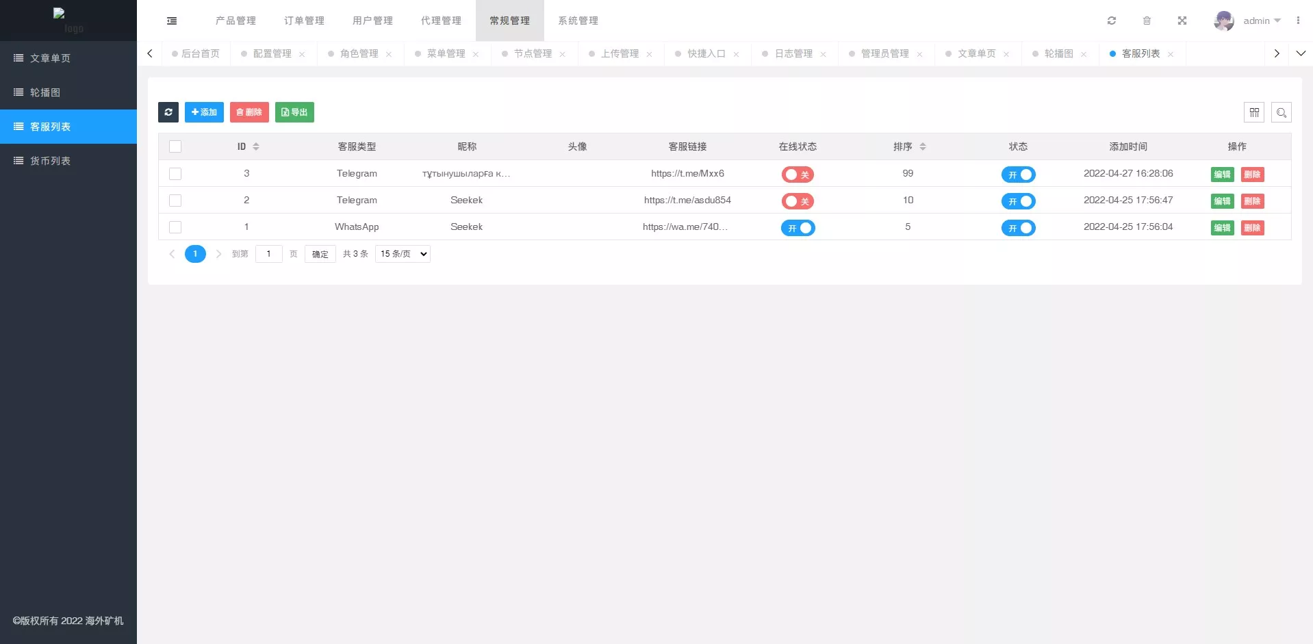
Task: Click the green 导出 export button
Action: [x=294, y=112]
